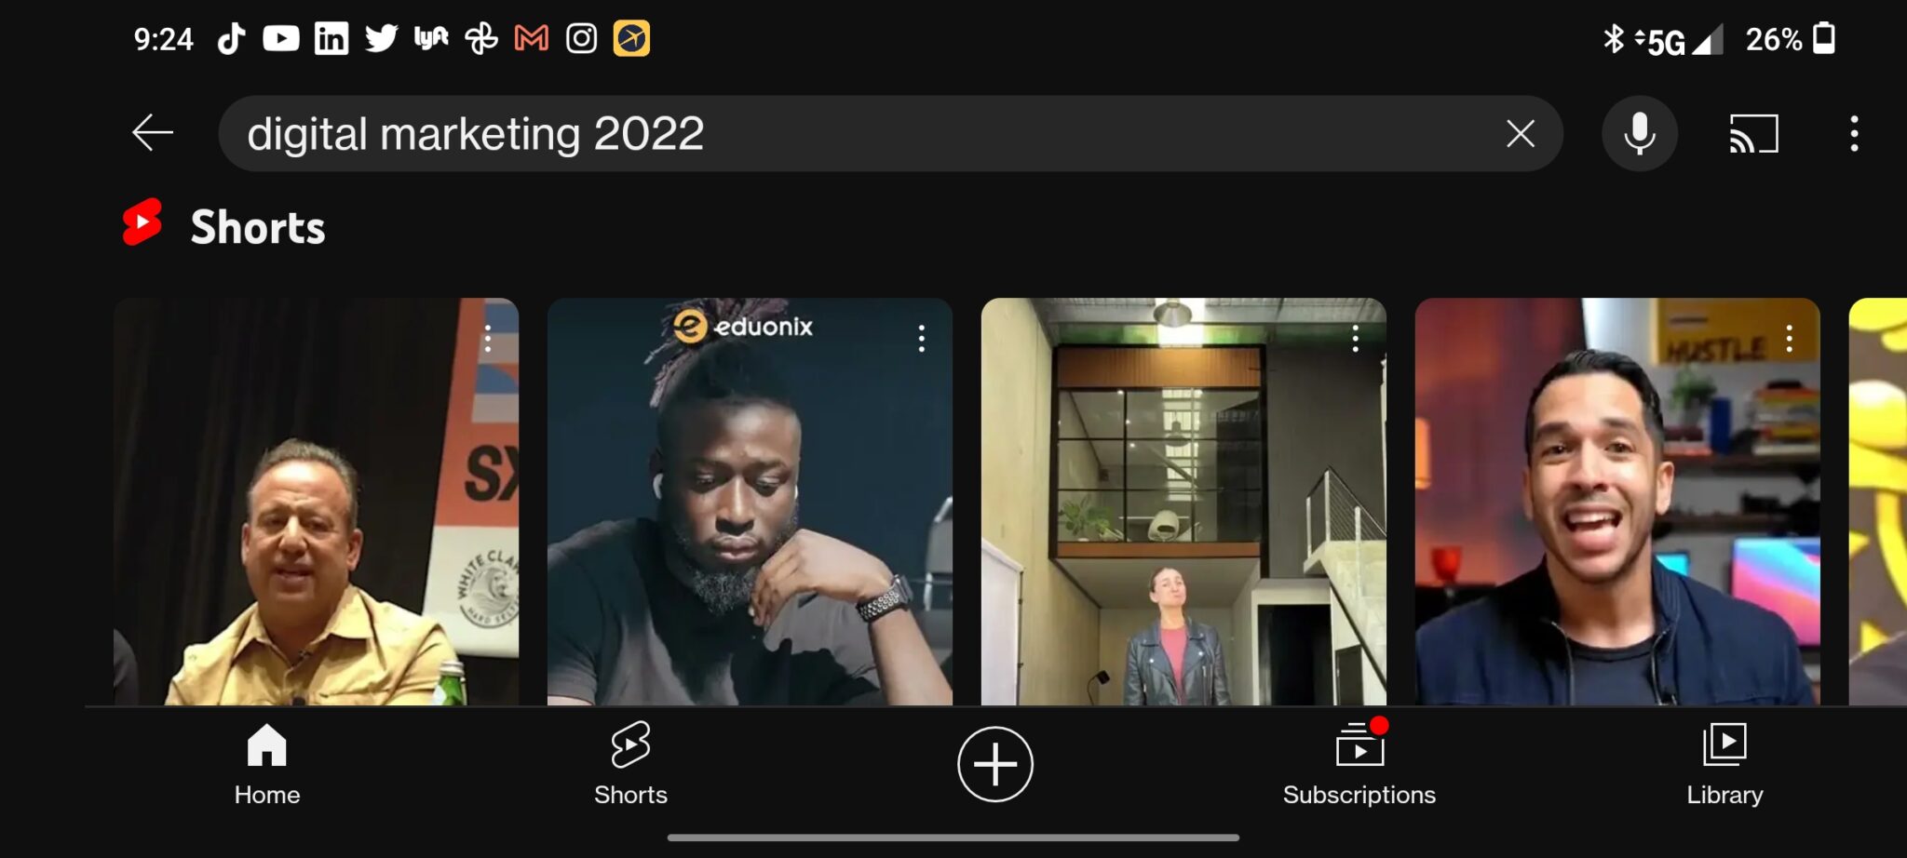The height and width of the screenshot is (858, 1907).
Task: Open the Subscriptions tab
Action: [1359, 765]
